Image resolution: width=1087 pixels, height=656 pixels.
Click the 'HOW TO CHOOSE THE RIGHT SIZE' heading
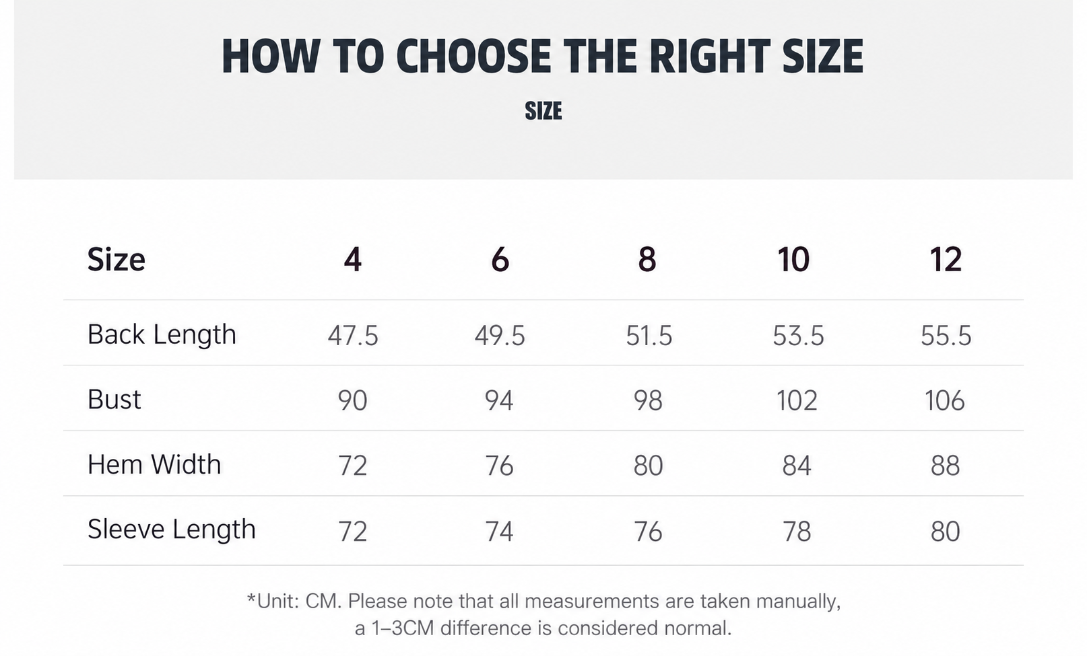pos(542,56)
